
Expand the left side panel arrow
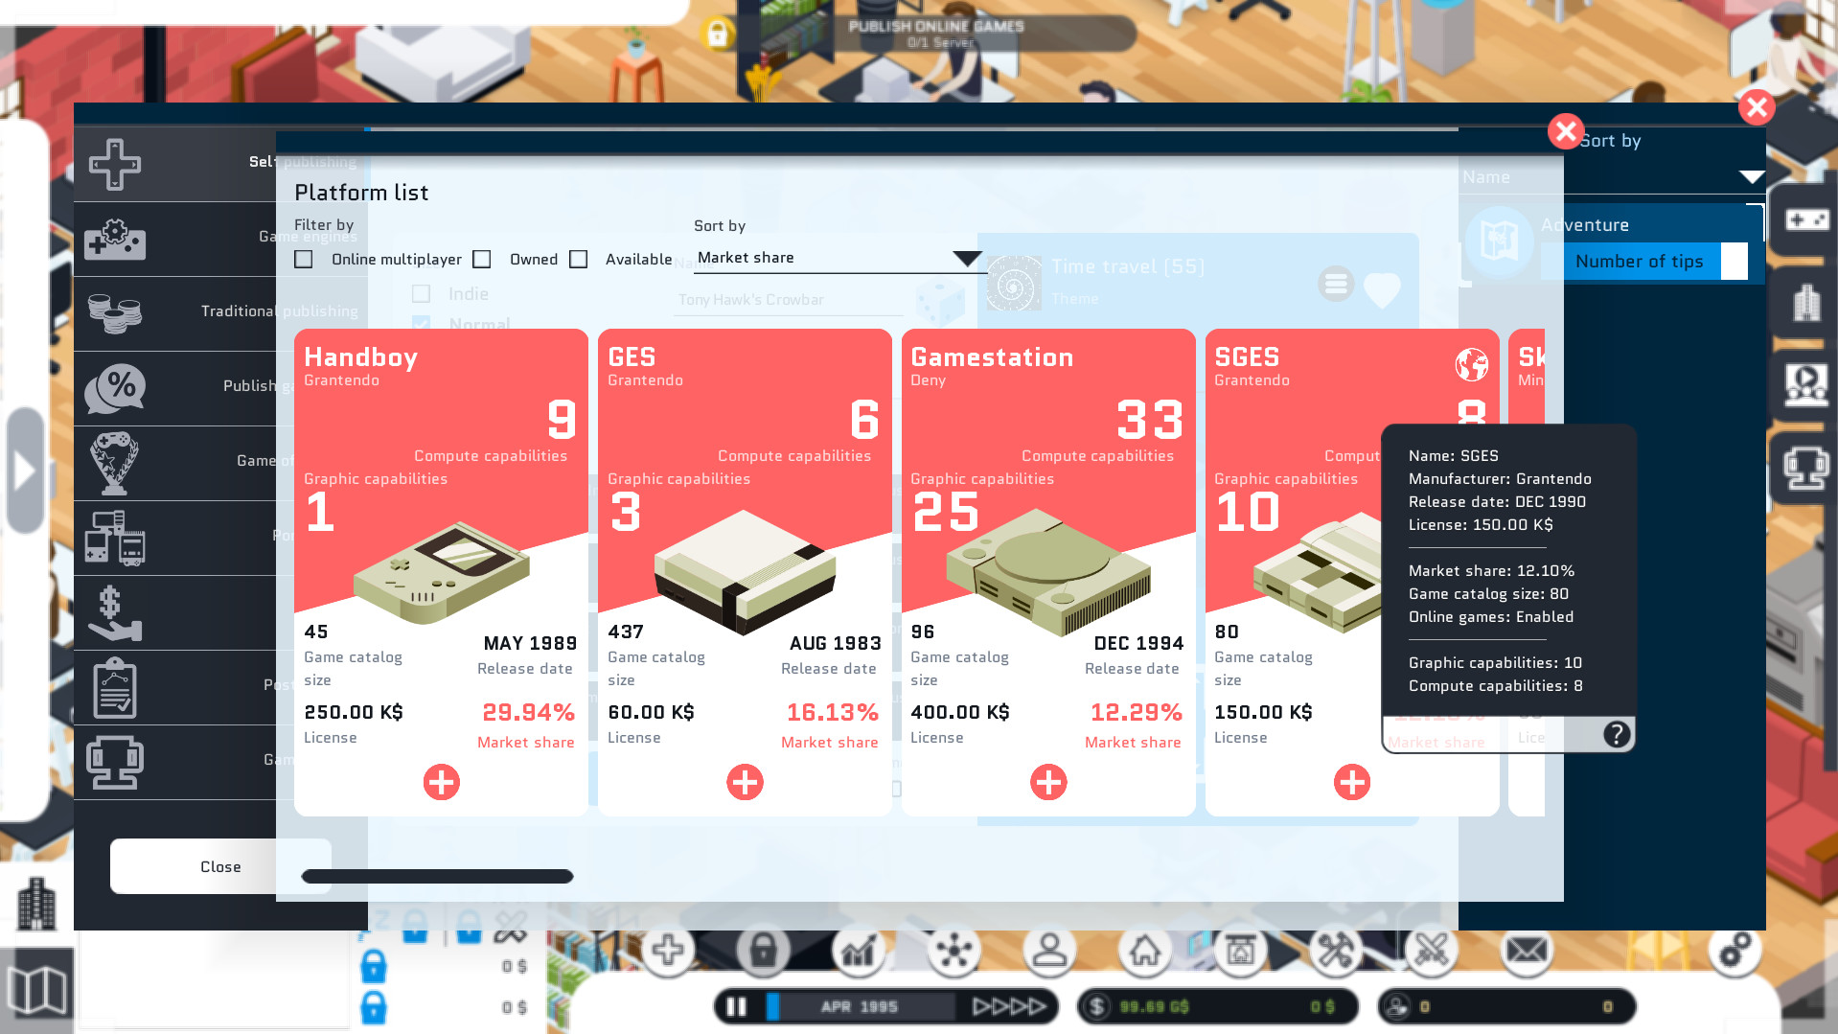[25, 471]
